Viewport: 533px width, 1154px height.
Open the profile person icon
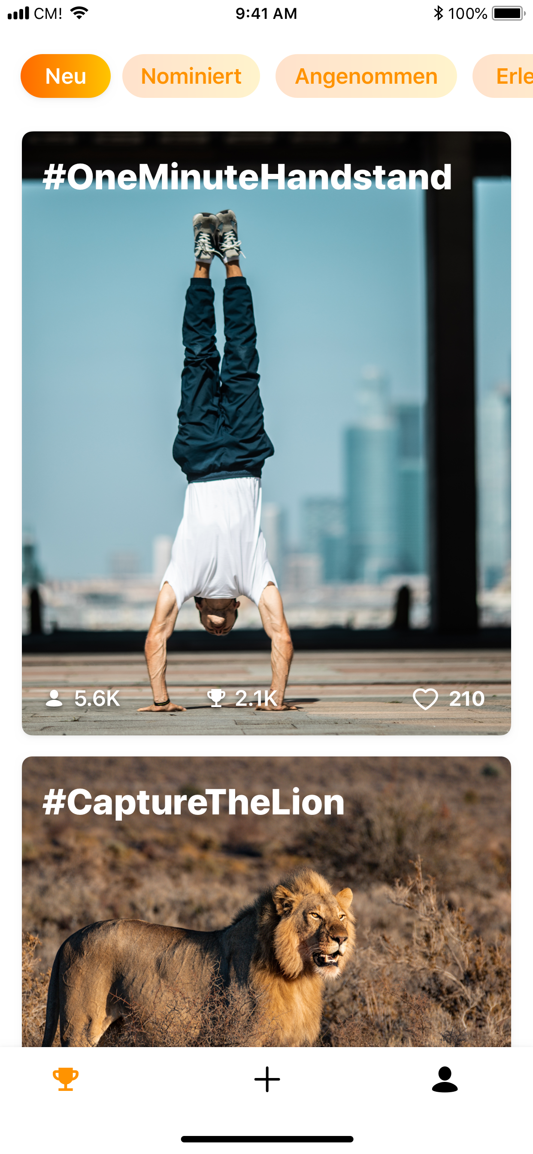coord(444,1079)
